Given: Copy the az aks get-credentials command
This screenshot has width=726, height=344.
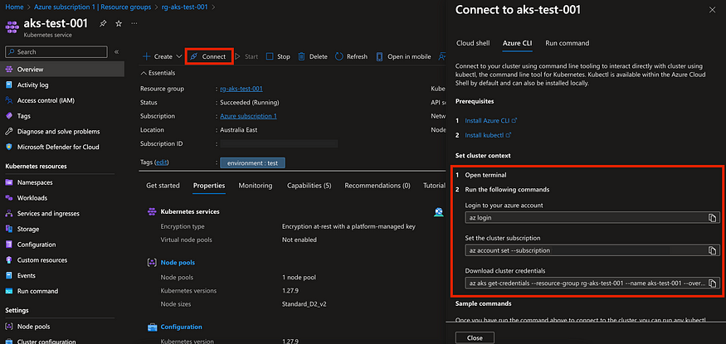Looking at the screenshot, I should (x=712, y=283).
